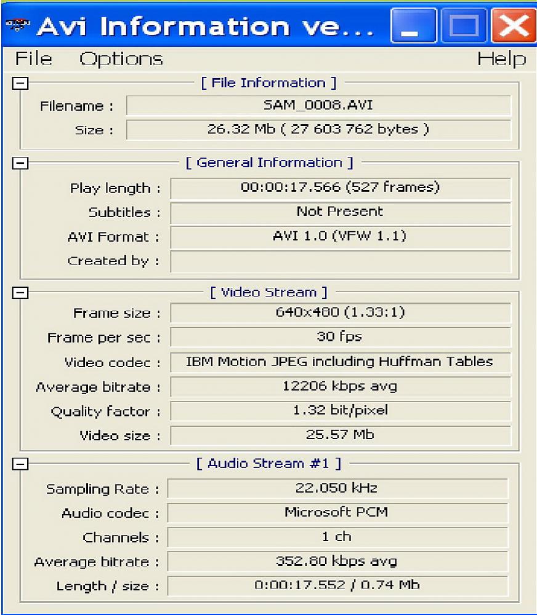The height and width of the screenshot is (615, 537).
Task: Collapse the File Information section
Action: 20,83
